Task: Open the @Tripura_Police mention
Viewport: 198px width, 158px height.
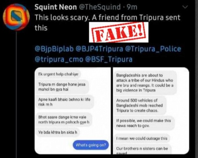Action: click(x=153, y=49)
